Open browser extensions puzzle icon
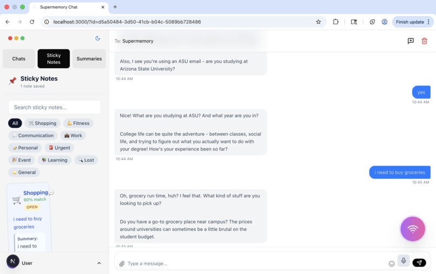This screenshot has height=274, width=436. tap(335, 22)
